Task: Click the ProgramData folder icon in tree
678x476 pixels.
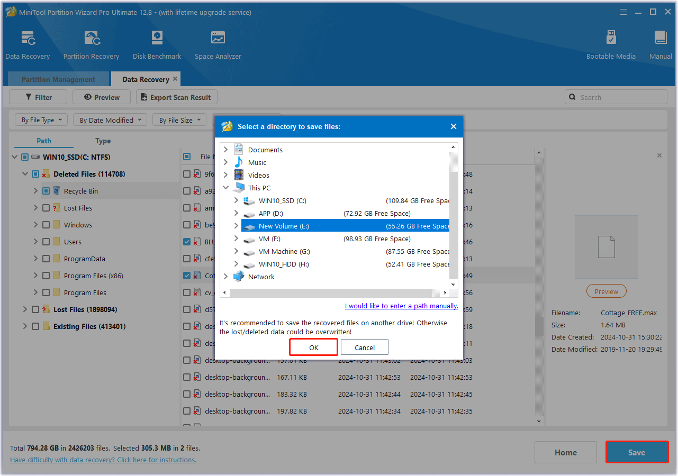Action: [x=57, y=259]
